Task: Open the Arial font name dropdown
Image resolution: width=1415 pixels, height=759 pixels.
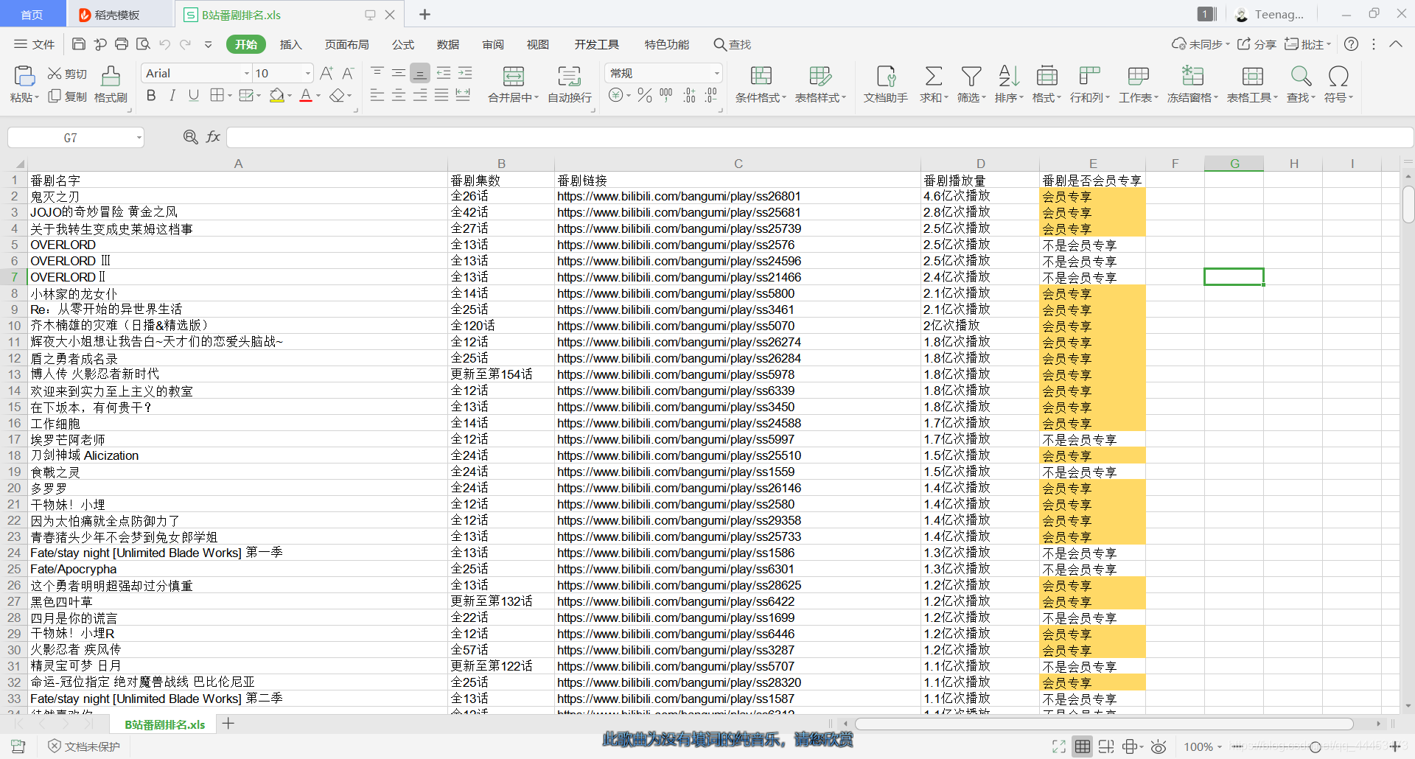Action: [247, 73]
